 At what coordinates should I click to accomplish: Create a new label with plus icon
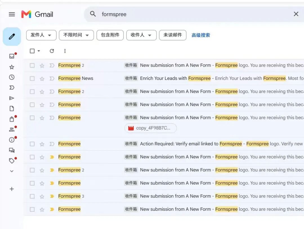pyautogui.click(x=12, y=189)
